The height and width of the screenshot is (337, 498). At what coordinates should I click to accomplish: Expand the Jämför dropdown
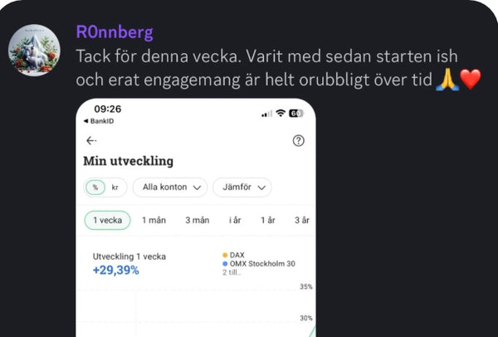[242, 188]
